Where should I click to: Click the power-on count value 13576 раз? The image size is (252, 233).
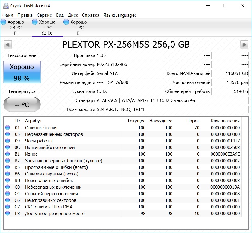(230, 82)
